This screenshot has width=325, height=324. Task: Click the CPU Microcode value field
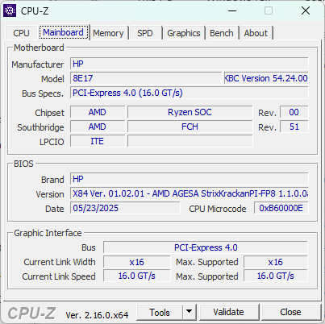coord(281,208)
